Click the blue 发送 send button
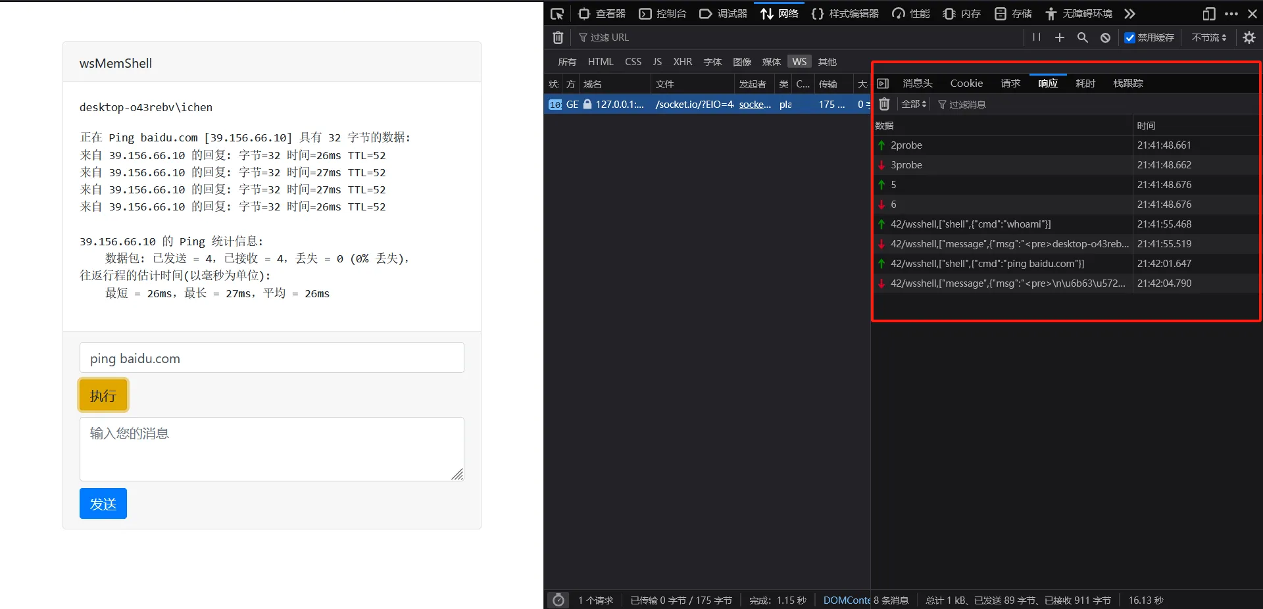 tap(103, 504)
